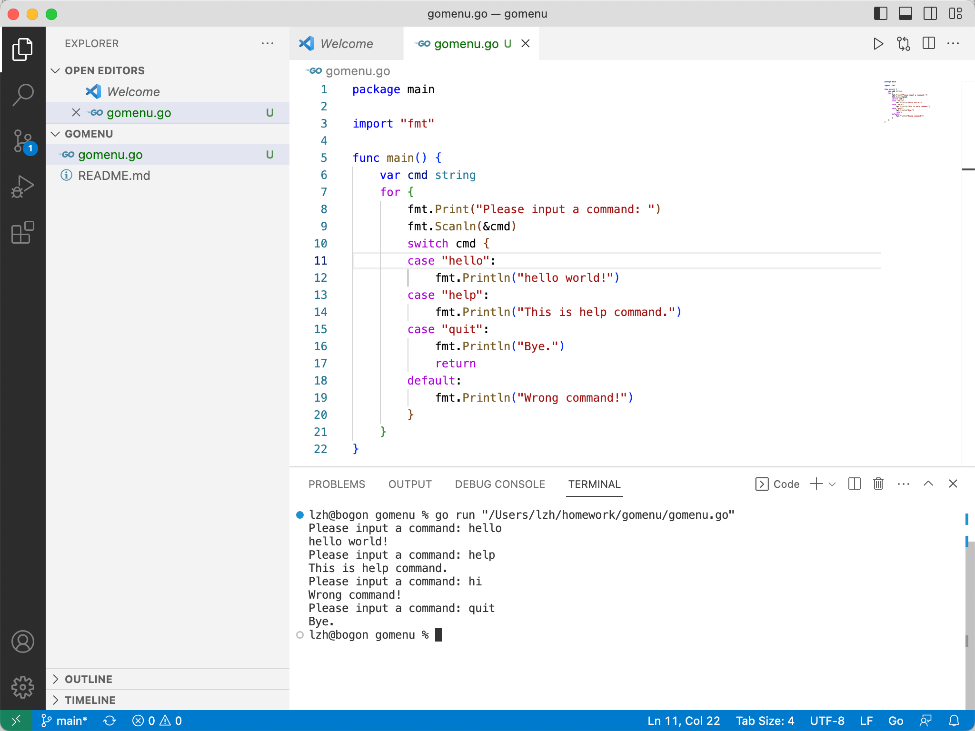Open the Search view in activity bar
Viewport: 975px width, 731px height.
tap(22, 94)
